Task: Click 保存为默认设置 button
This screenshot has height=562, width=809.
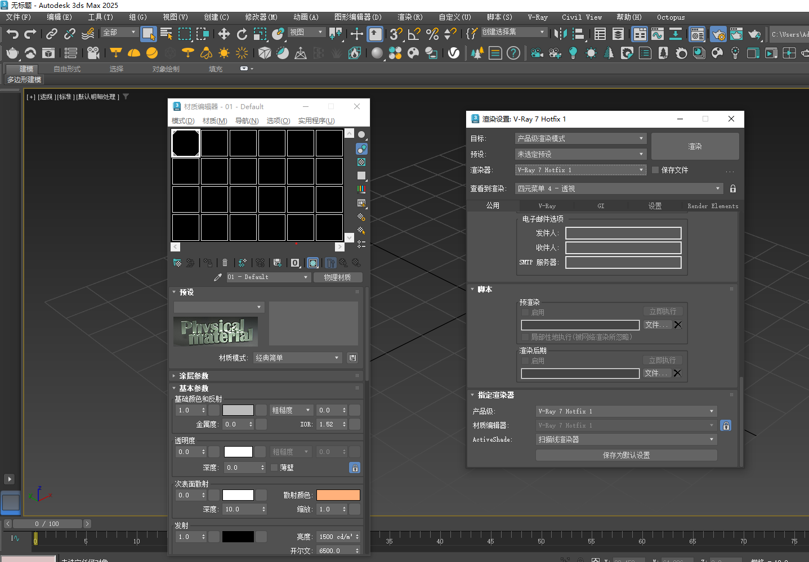Action: (x=627, y=455)
